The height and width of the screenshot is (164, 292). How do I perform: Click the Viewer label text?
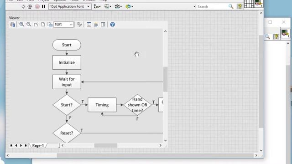pos(14,18)
